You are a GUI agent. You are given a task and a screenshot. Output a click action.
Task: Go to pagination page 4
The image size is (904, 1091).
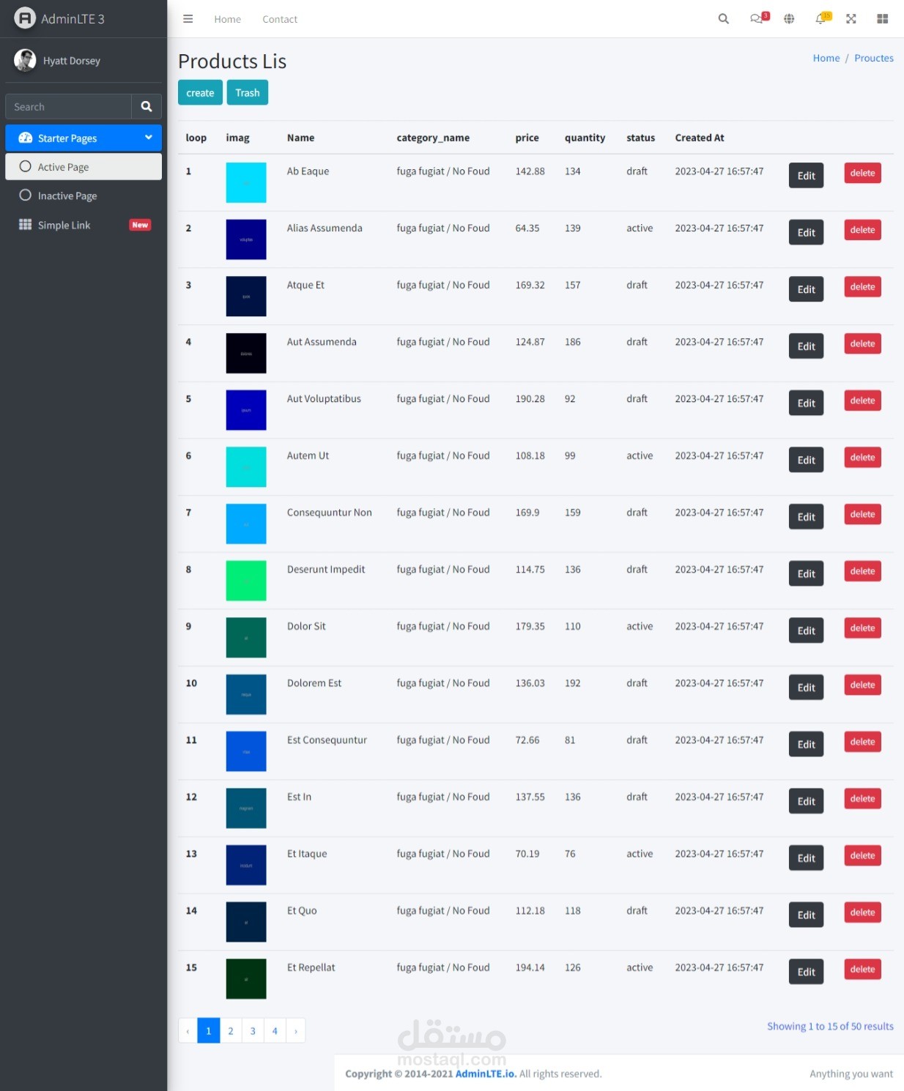(x=275, y=1030)
